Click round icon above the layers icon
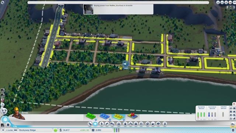 [x=233, y=124]
